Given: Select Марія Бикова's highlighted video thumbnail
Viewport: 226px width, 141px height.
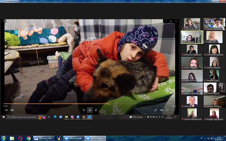Looking at the screenshot, I should coord(192,37).
